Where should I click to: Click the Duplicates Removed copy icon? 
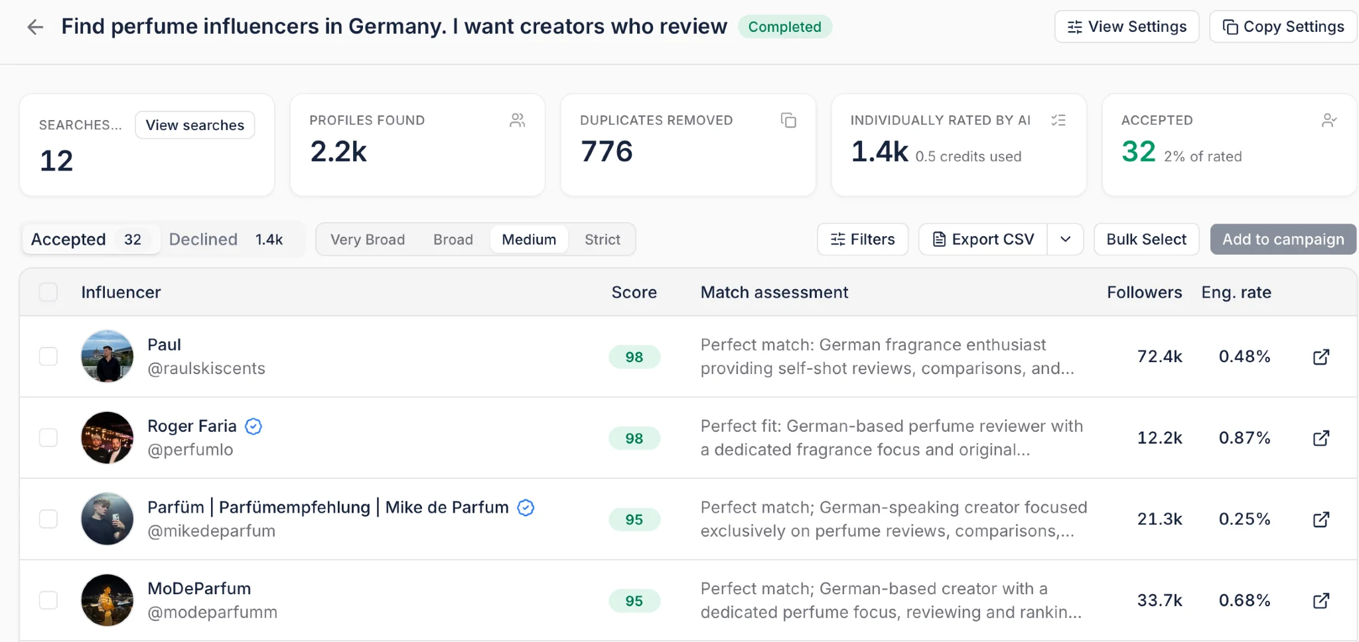[x=788, y=120]
